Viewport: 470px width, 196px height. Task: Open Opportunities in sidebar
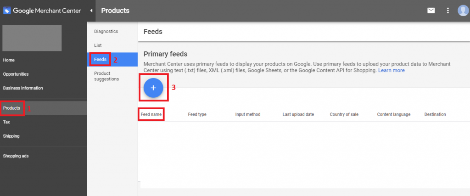click(16, 74)
